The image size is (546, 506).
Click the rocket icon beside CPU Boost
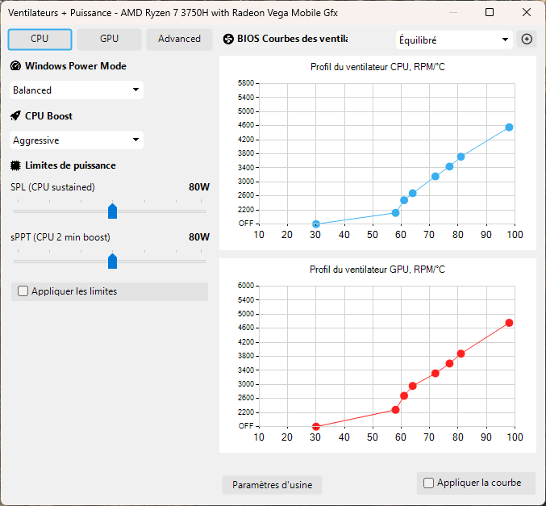tap(15, 115)
